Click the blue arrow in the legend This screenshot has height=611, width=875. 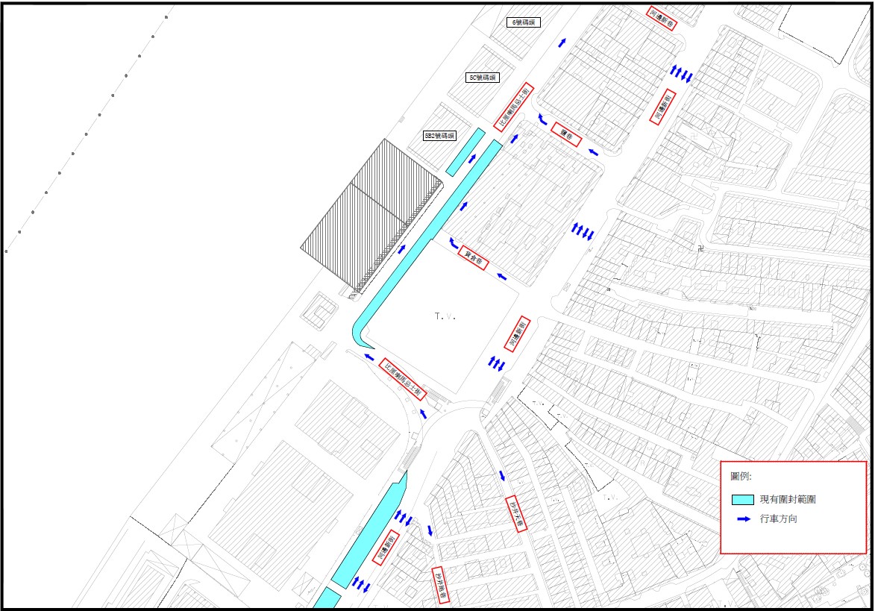point(742,519)
